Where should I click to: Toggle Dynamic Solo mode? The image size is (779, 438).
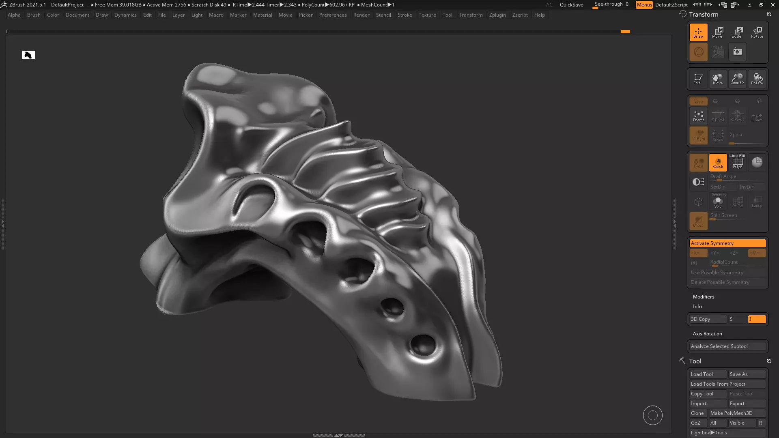[x=718, y=202]
